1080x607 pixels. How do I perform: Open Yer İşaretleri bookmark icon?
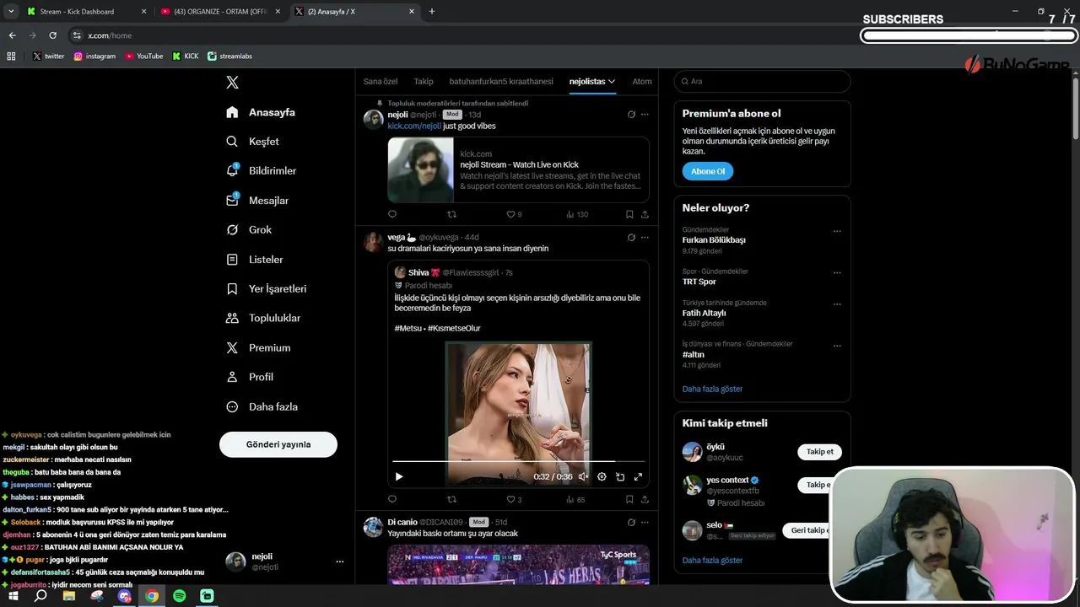tap(232, 288)
